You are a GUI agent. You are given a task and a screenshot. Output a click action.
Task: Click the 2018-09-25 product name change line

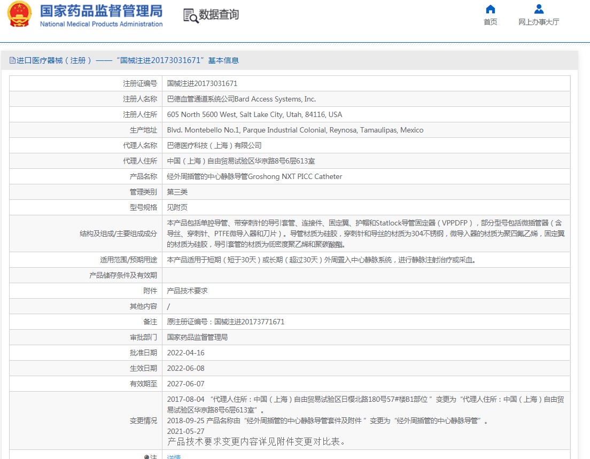pos(328,421)
